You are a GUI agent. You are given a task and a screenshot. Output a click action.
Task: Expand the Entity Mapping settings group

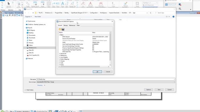60,59
